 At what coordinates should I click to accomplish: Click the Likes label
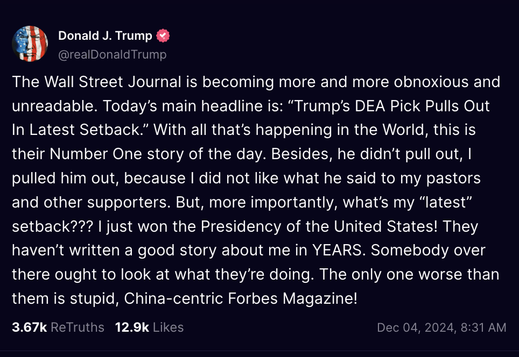[168, 327]
